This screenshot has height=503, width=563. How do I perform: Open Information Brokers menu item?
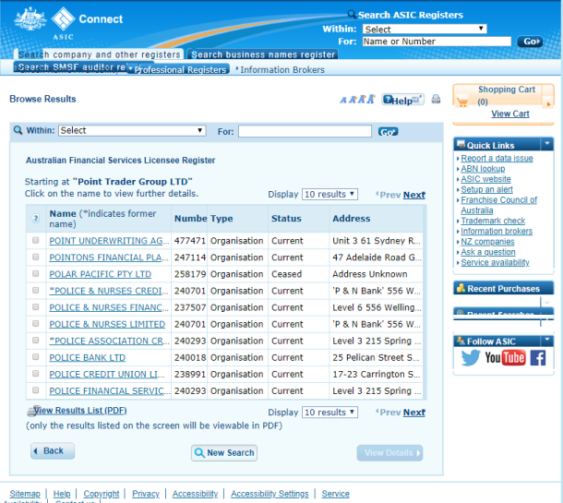click(282, 69)
